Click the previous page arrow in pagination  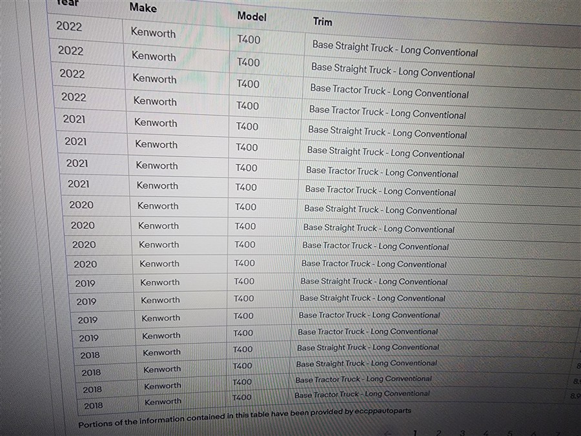click(x=388, y=432)
